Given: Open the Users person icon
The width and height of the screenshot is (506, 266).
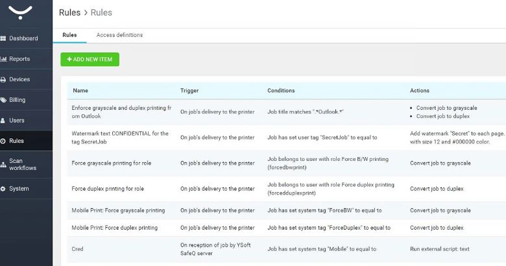Looking at the screenshot, I should coord(3,121).
